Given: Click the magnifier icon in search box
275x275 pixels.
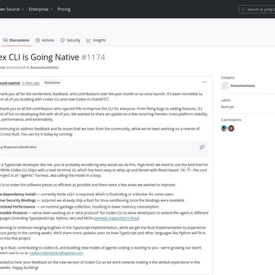Looking at the screenshot, I should [x=243, y=9].
